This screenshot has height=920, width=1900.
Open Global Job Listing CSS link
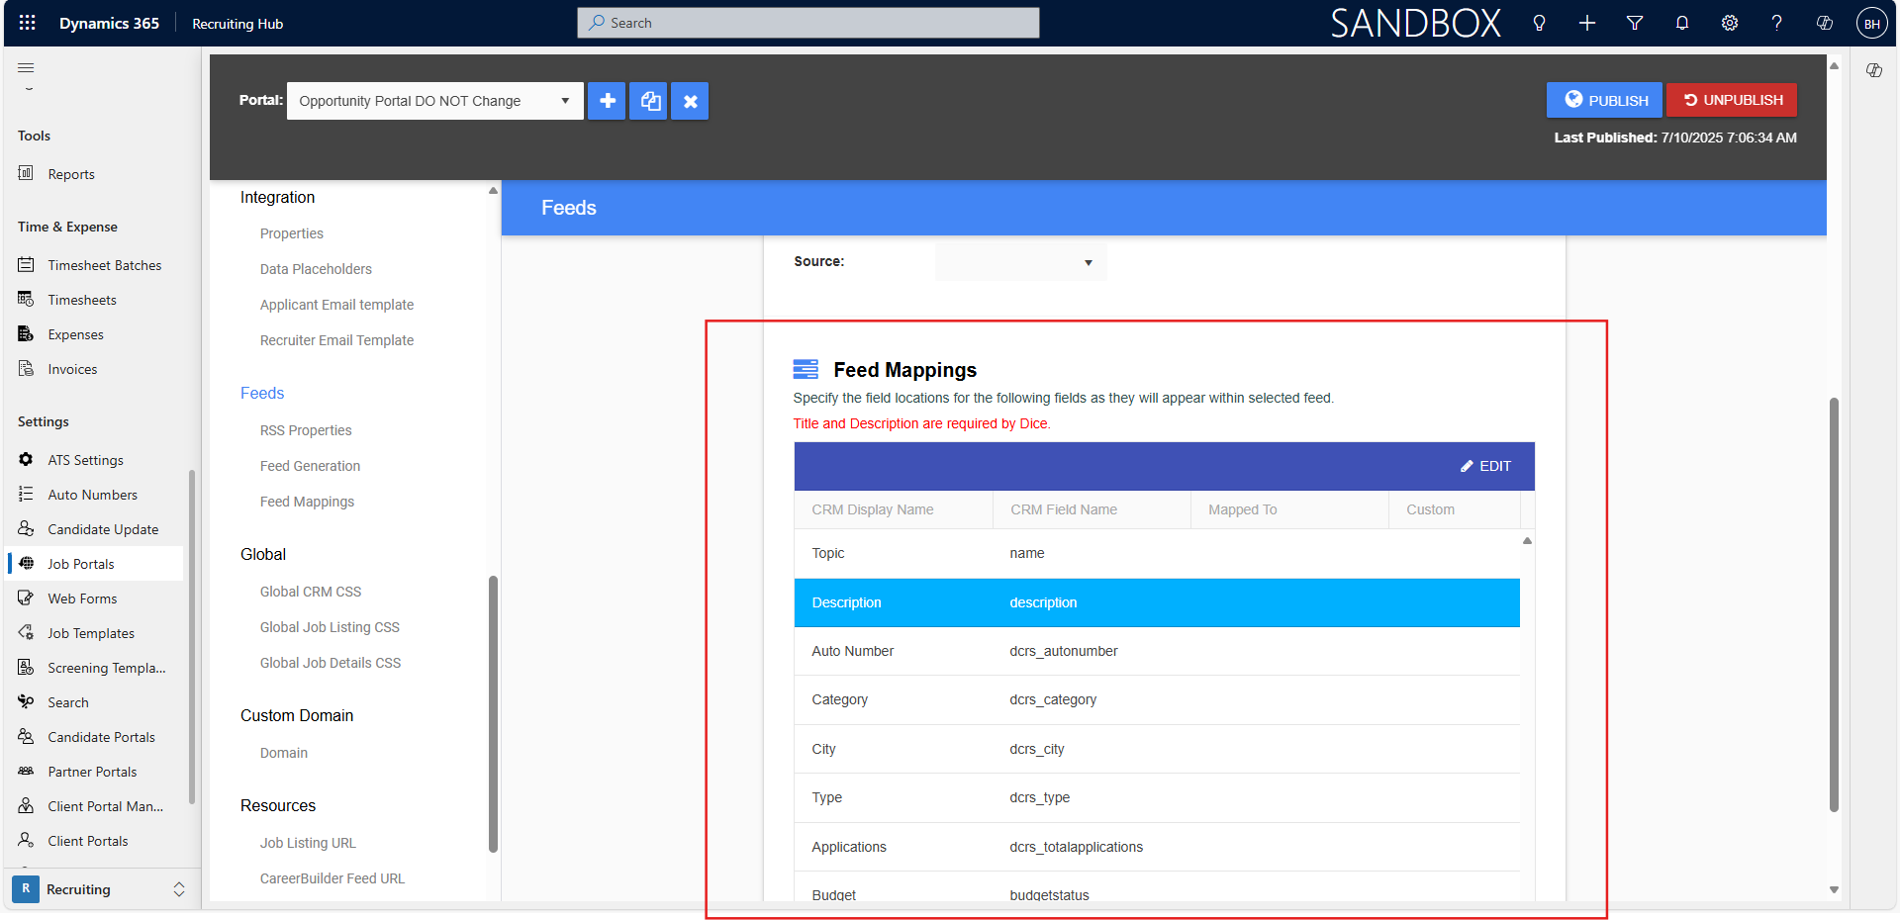[330, 627]
